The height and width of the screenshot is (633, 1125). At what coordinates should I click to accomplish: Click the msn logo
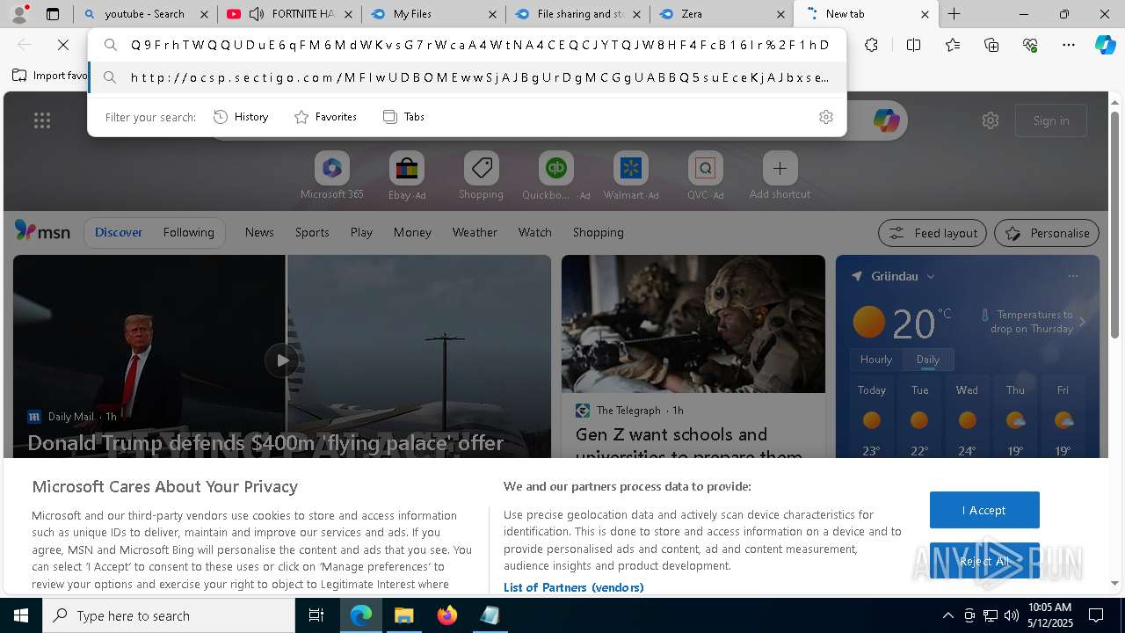(42, 231)
